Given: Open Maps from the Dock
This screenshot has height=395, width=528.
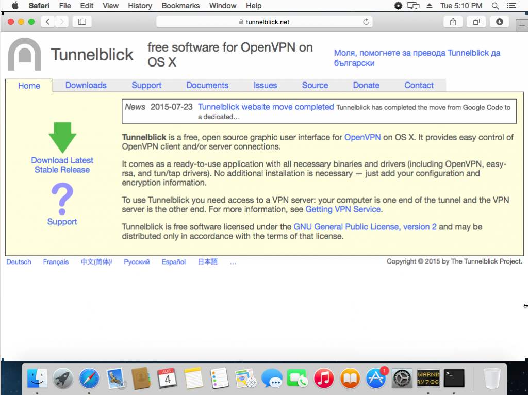Looking at the screenshot, I should pos(246,378).
